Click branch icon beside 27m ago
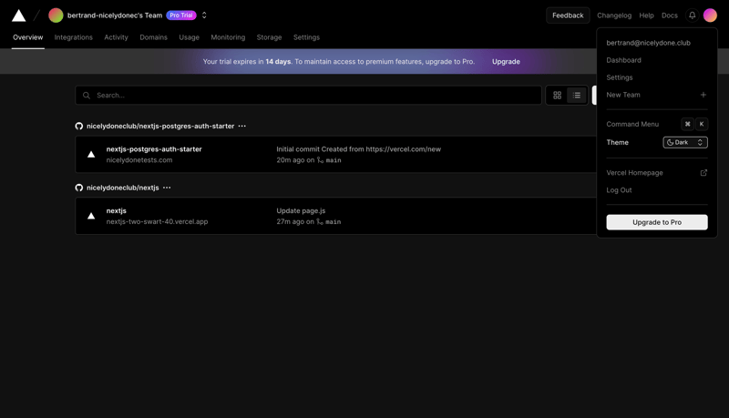The width and height of the screenshot is (729, 418). (x=320, y=221)
